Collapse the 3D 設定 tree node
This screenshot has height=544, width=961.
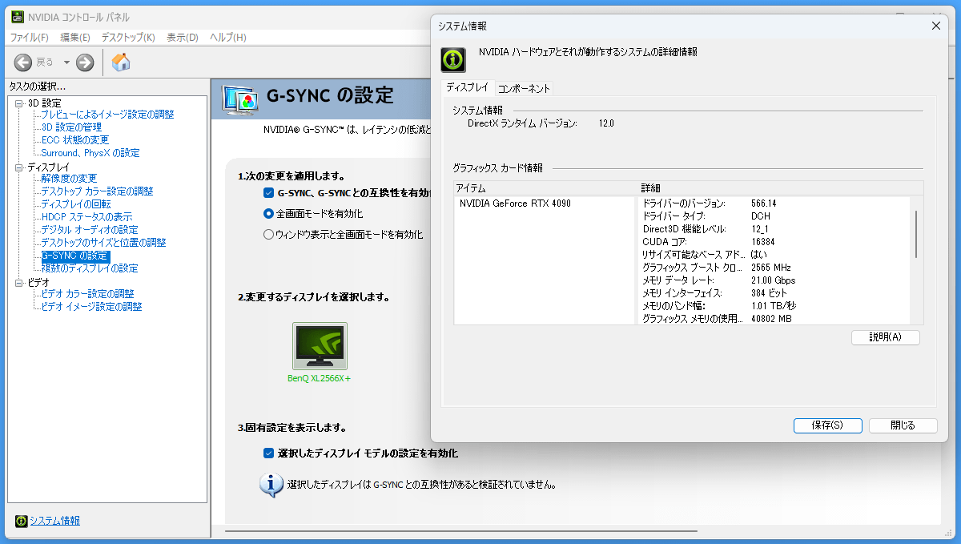click(x=20, y=103)
